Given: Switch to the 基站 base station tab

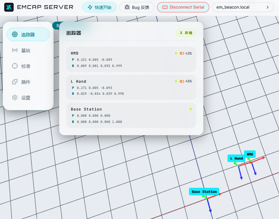Looking at the screenshot, I should [28, 50].
